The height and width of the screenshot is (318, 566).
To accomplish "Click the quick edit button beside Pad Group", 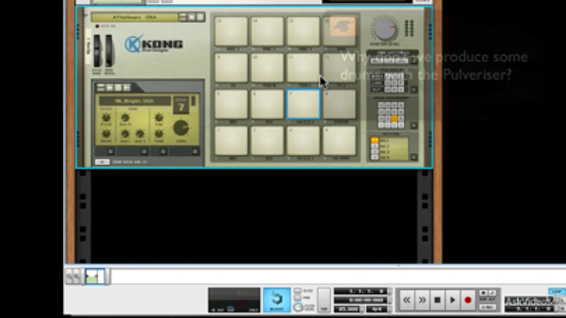I will click(x=414, y=89).
